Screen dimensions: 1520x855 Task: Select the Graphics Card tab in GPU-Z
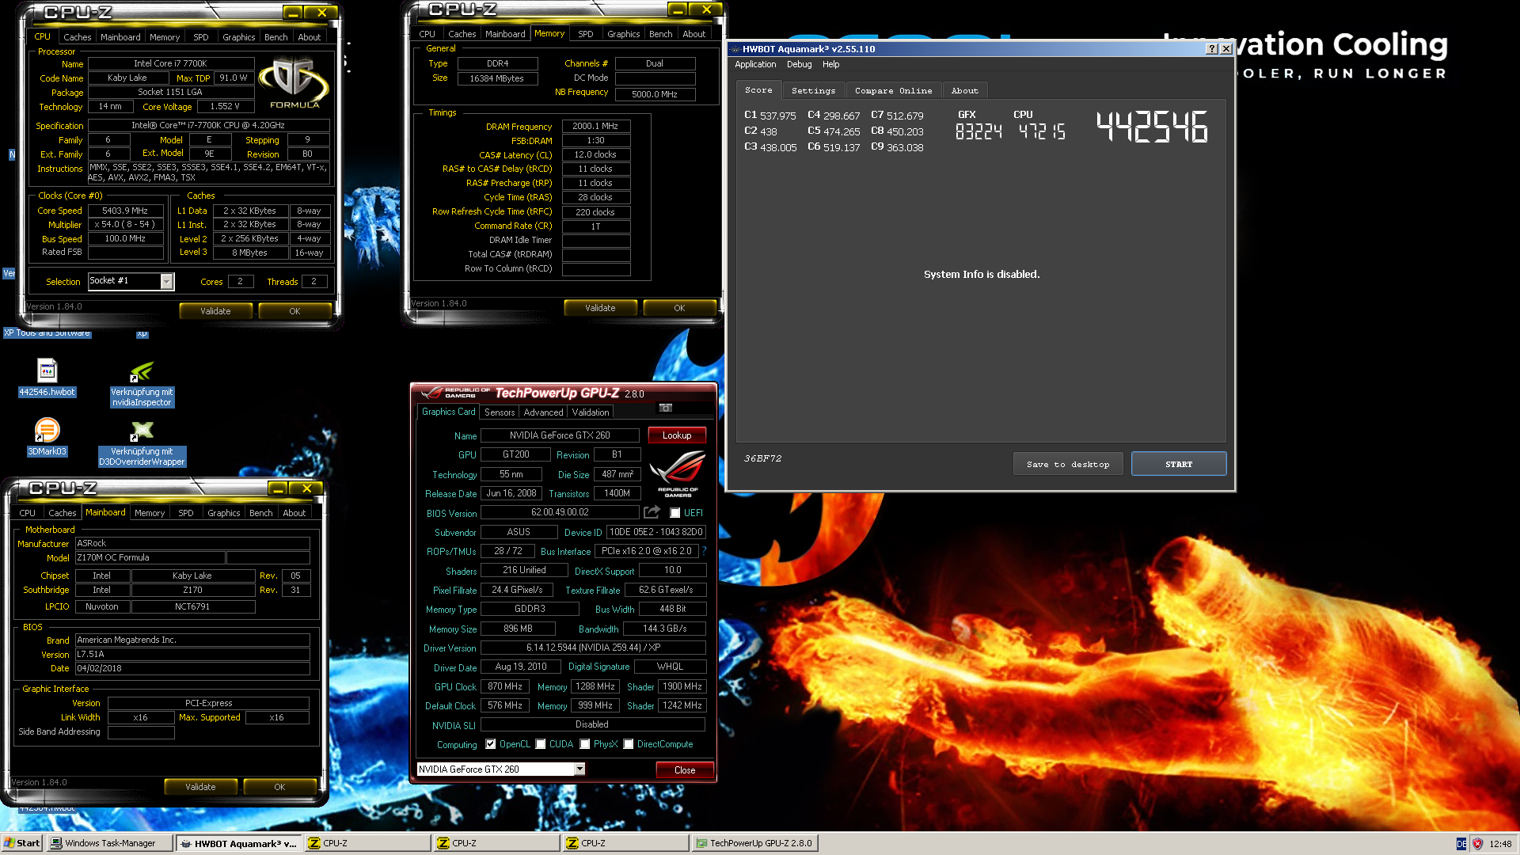pos(448,412)
